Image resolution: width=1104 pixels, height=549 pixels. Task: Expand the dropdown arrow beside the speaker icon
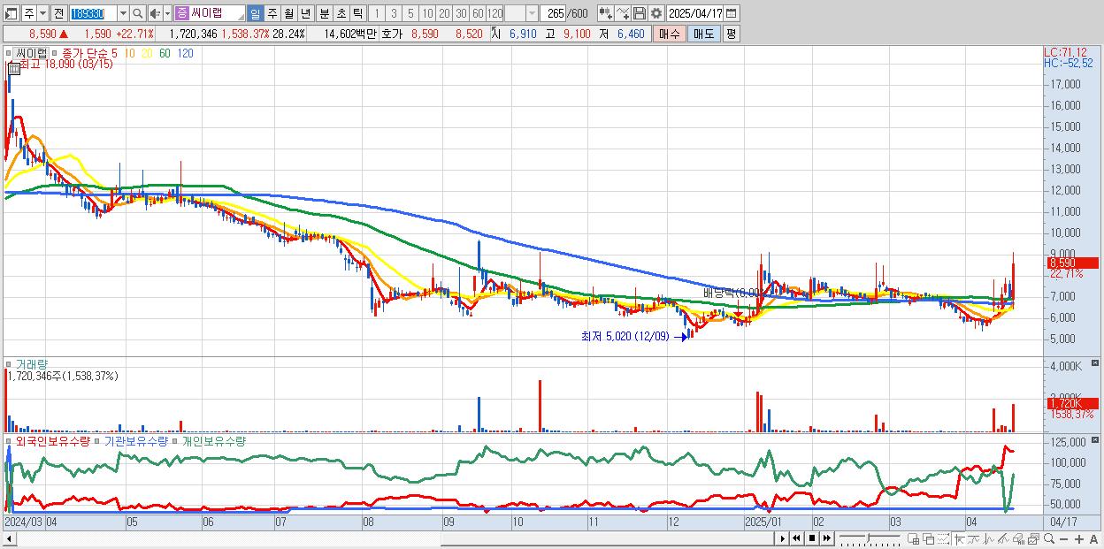[167, 13]
